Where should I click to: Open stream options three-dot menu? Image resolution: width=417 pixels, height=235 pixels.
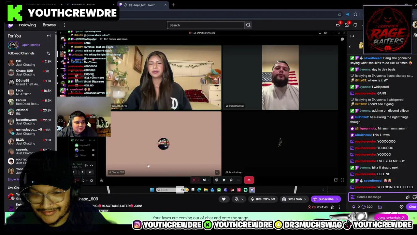coord(339,207)
